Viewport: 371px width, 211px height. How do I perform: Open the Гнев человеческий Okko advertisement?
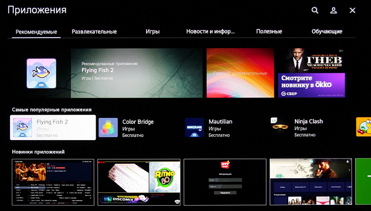coord(312,73)
